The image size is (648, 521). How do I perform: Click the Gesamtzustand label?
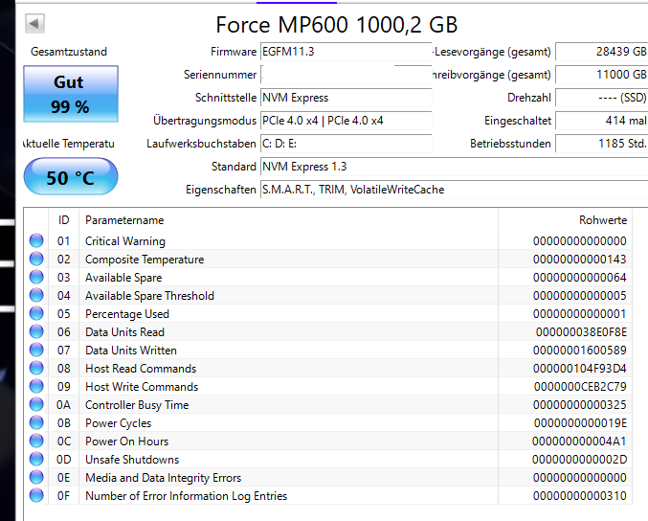[69, 52]
